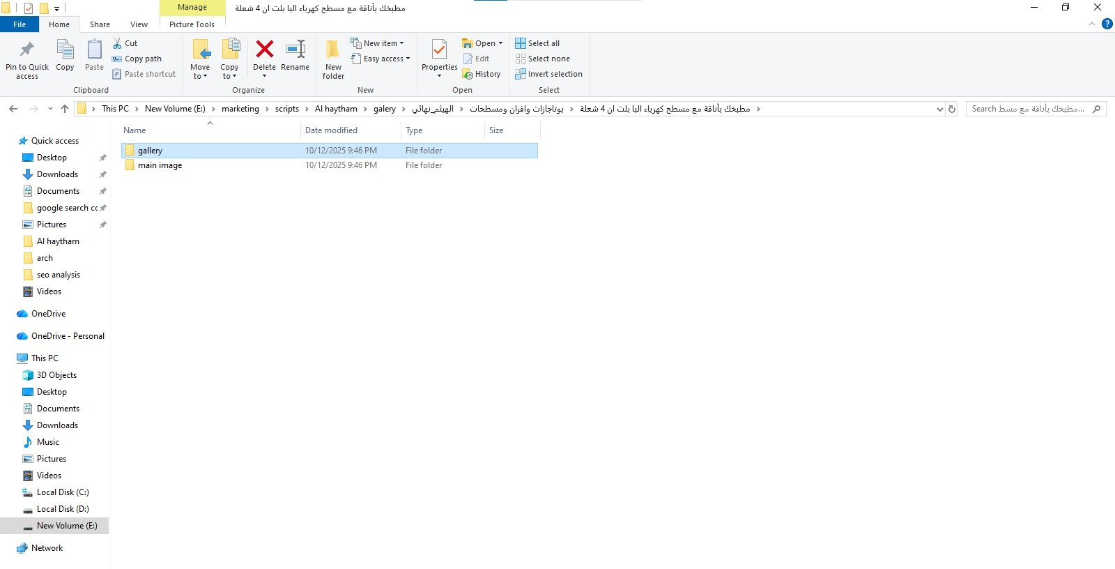This screenshot has height=569, width=1115.
Task: Sort files by Date modified column header
Action: coord(331,130)
